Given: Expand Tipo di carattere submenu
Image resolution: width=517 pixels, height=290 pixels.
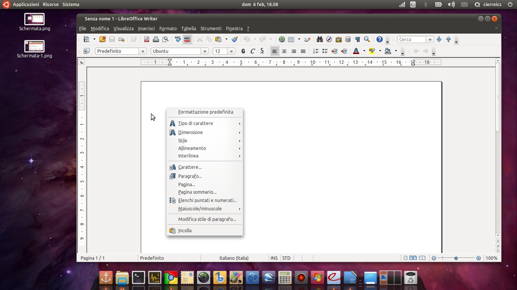Looking at the screenshot, I should pyautogui.click(x=205, y=123).
